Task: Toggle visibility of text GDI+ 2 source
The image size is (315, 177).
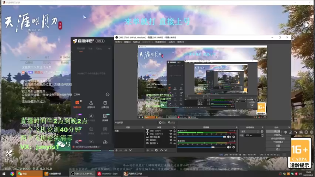Action: [x=171, y=134]
